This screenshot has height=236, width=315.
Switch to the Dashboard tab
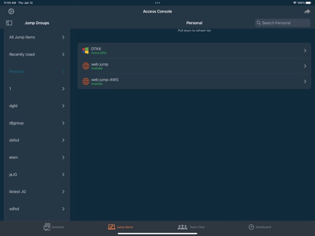click(260, 227)
